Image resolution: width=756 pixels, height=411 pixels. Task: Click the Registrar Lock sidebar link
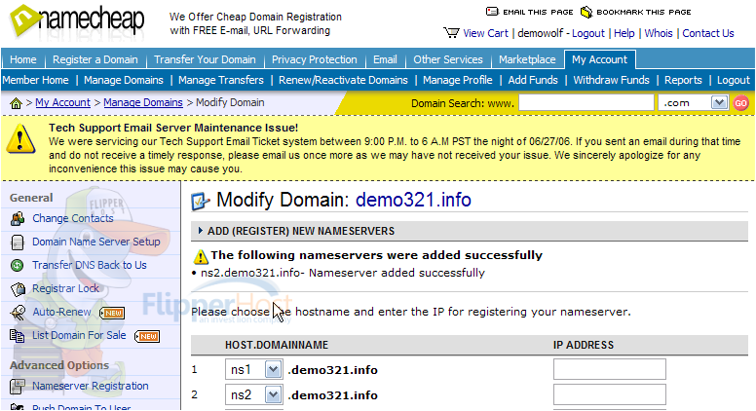(65, 288)
